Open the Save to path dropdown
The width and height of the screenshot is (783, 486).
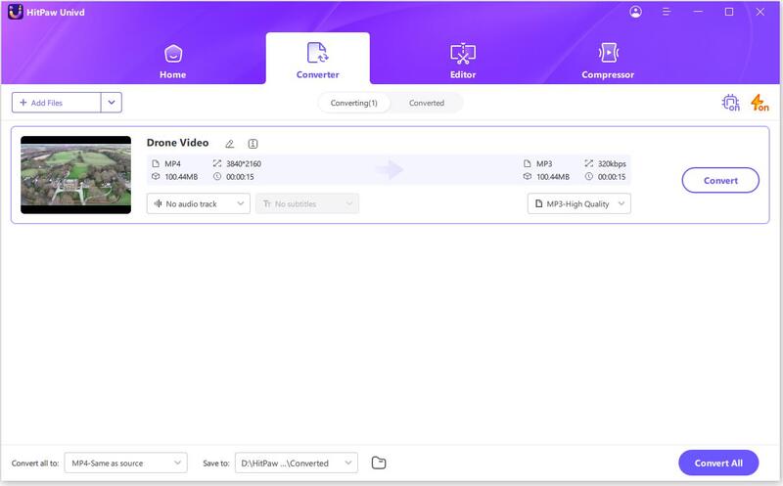click(297, 464)
